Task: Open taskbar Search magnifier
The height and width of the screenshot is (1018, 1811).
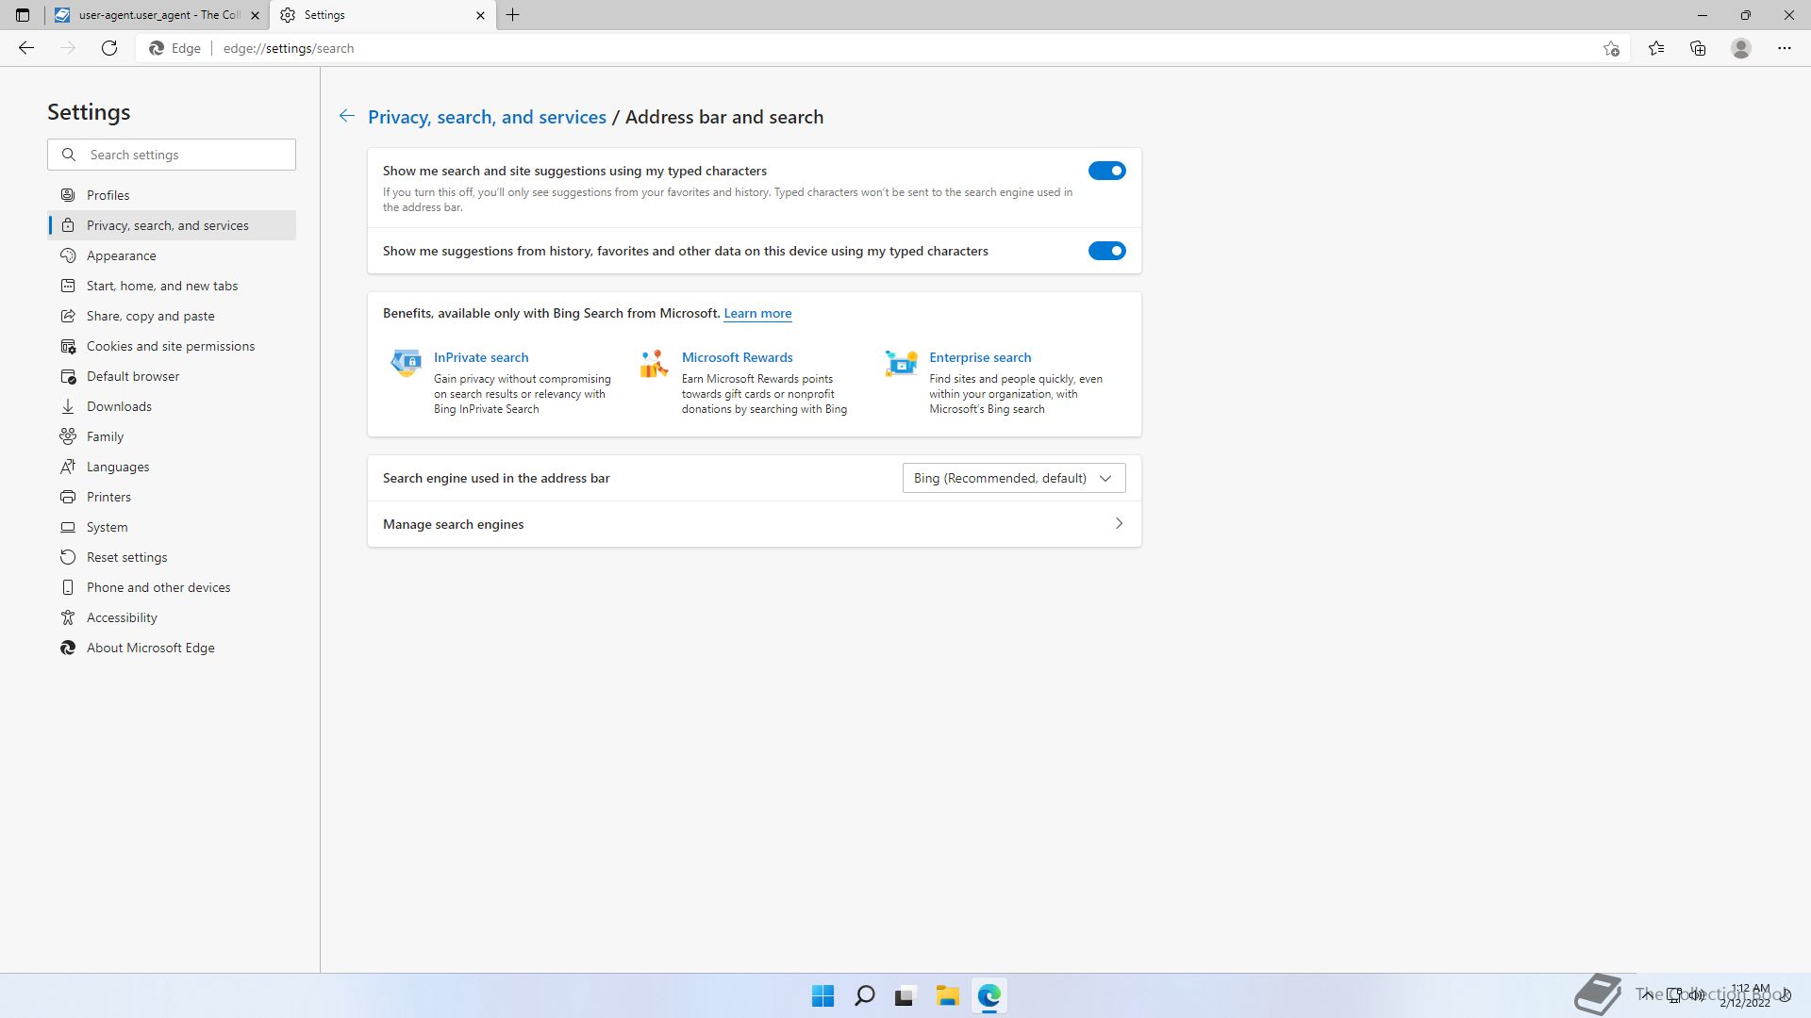Action: click(864, 995)
